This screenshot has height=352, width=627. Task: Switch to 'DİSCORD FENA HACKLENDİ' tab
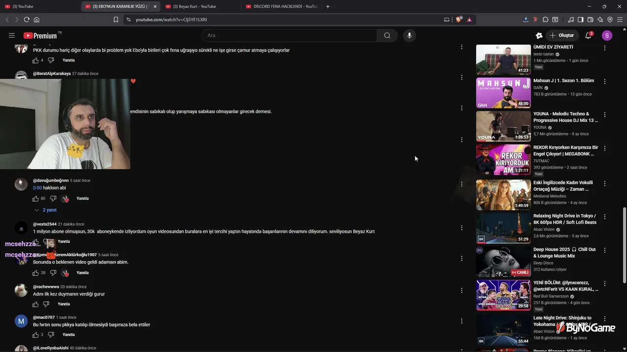[x=282, y=6]
